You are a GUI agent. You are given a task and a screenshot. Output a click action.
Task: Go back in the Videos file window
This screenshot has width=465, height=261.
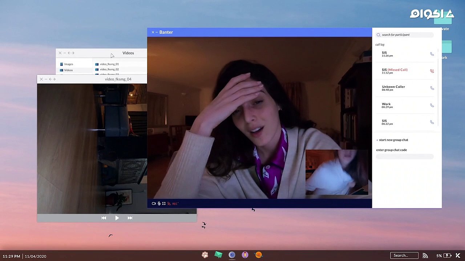69,53
